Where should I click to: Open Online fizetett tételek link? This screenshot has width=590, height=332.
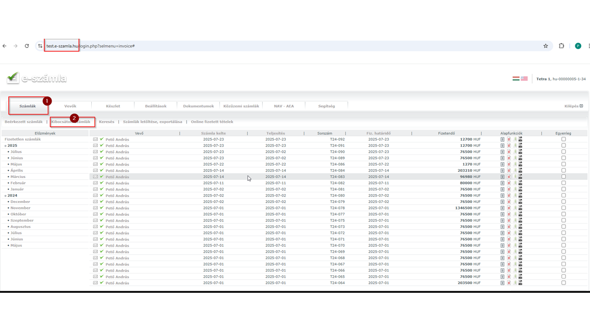click(212, 122)
